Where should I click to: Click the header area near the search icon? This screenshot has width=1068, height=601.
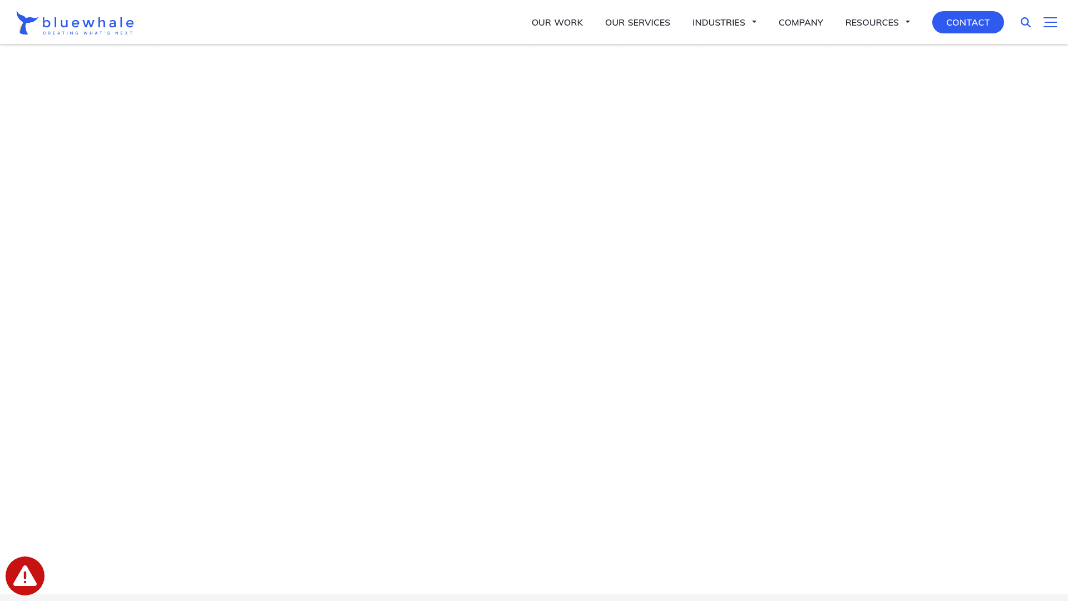click(1026, 22)
